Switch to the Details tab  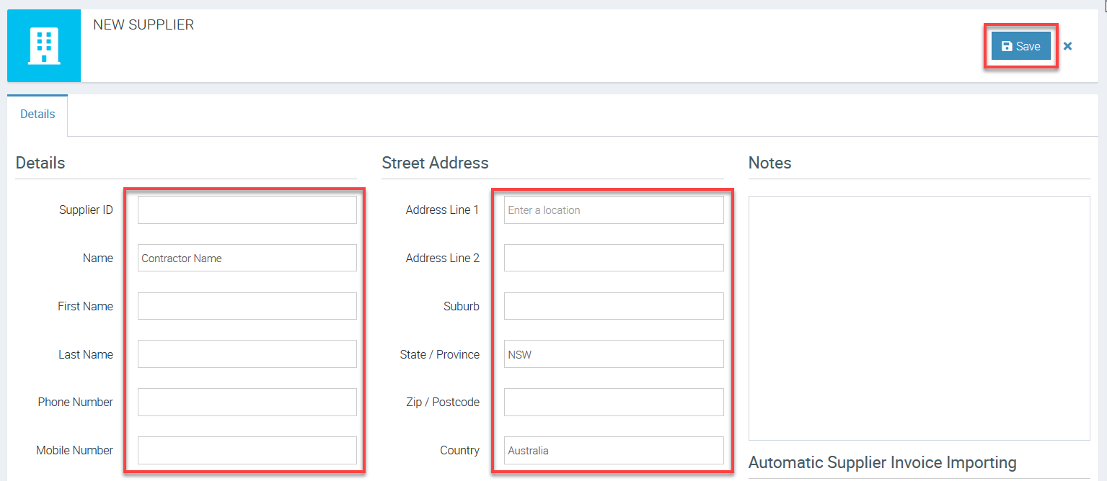click(38, 114)
